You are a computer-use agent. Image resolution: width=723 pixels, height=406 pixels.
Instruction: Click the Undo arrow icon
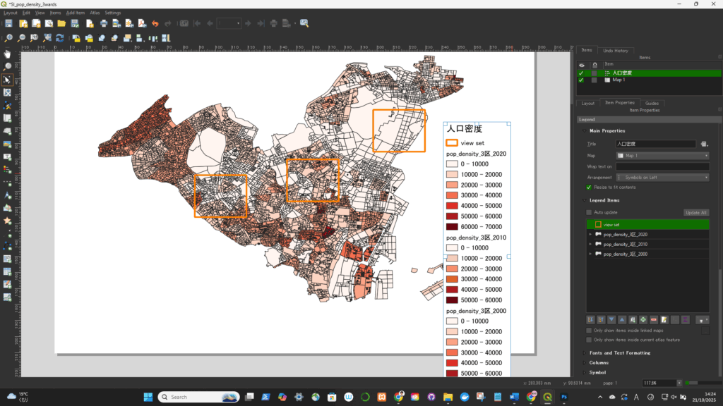point(155,23)
